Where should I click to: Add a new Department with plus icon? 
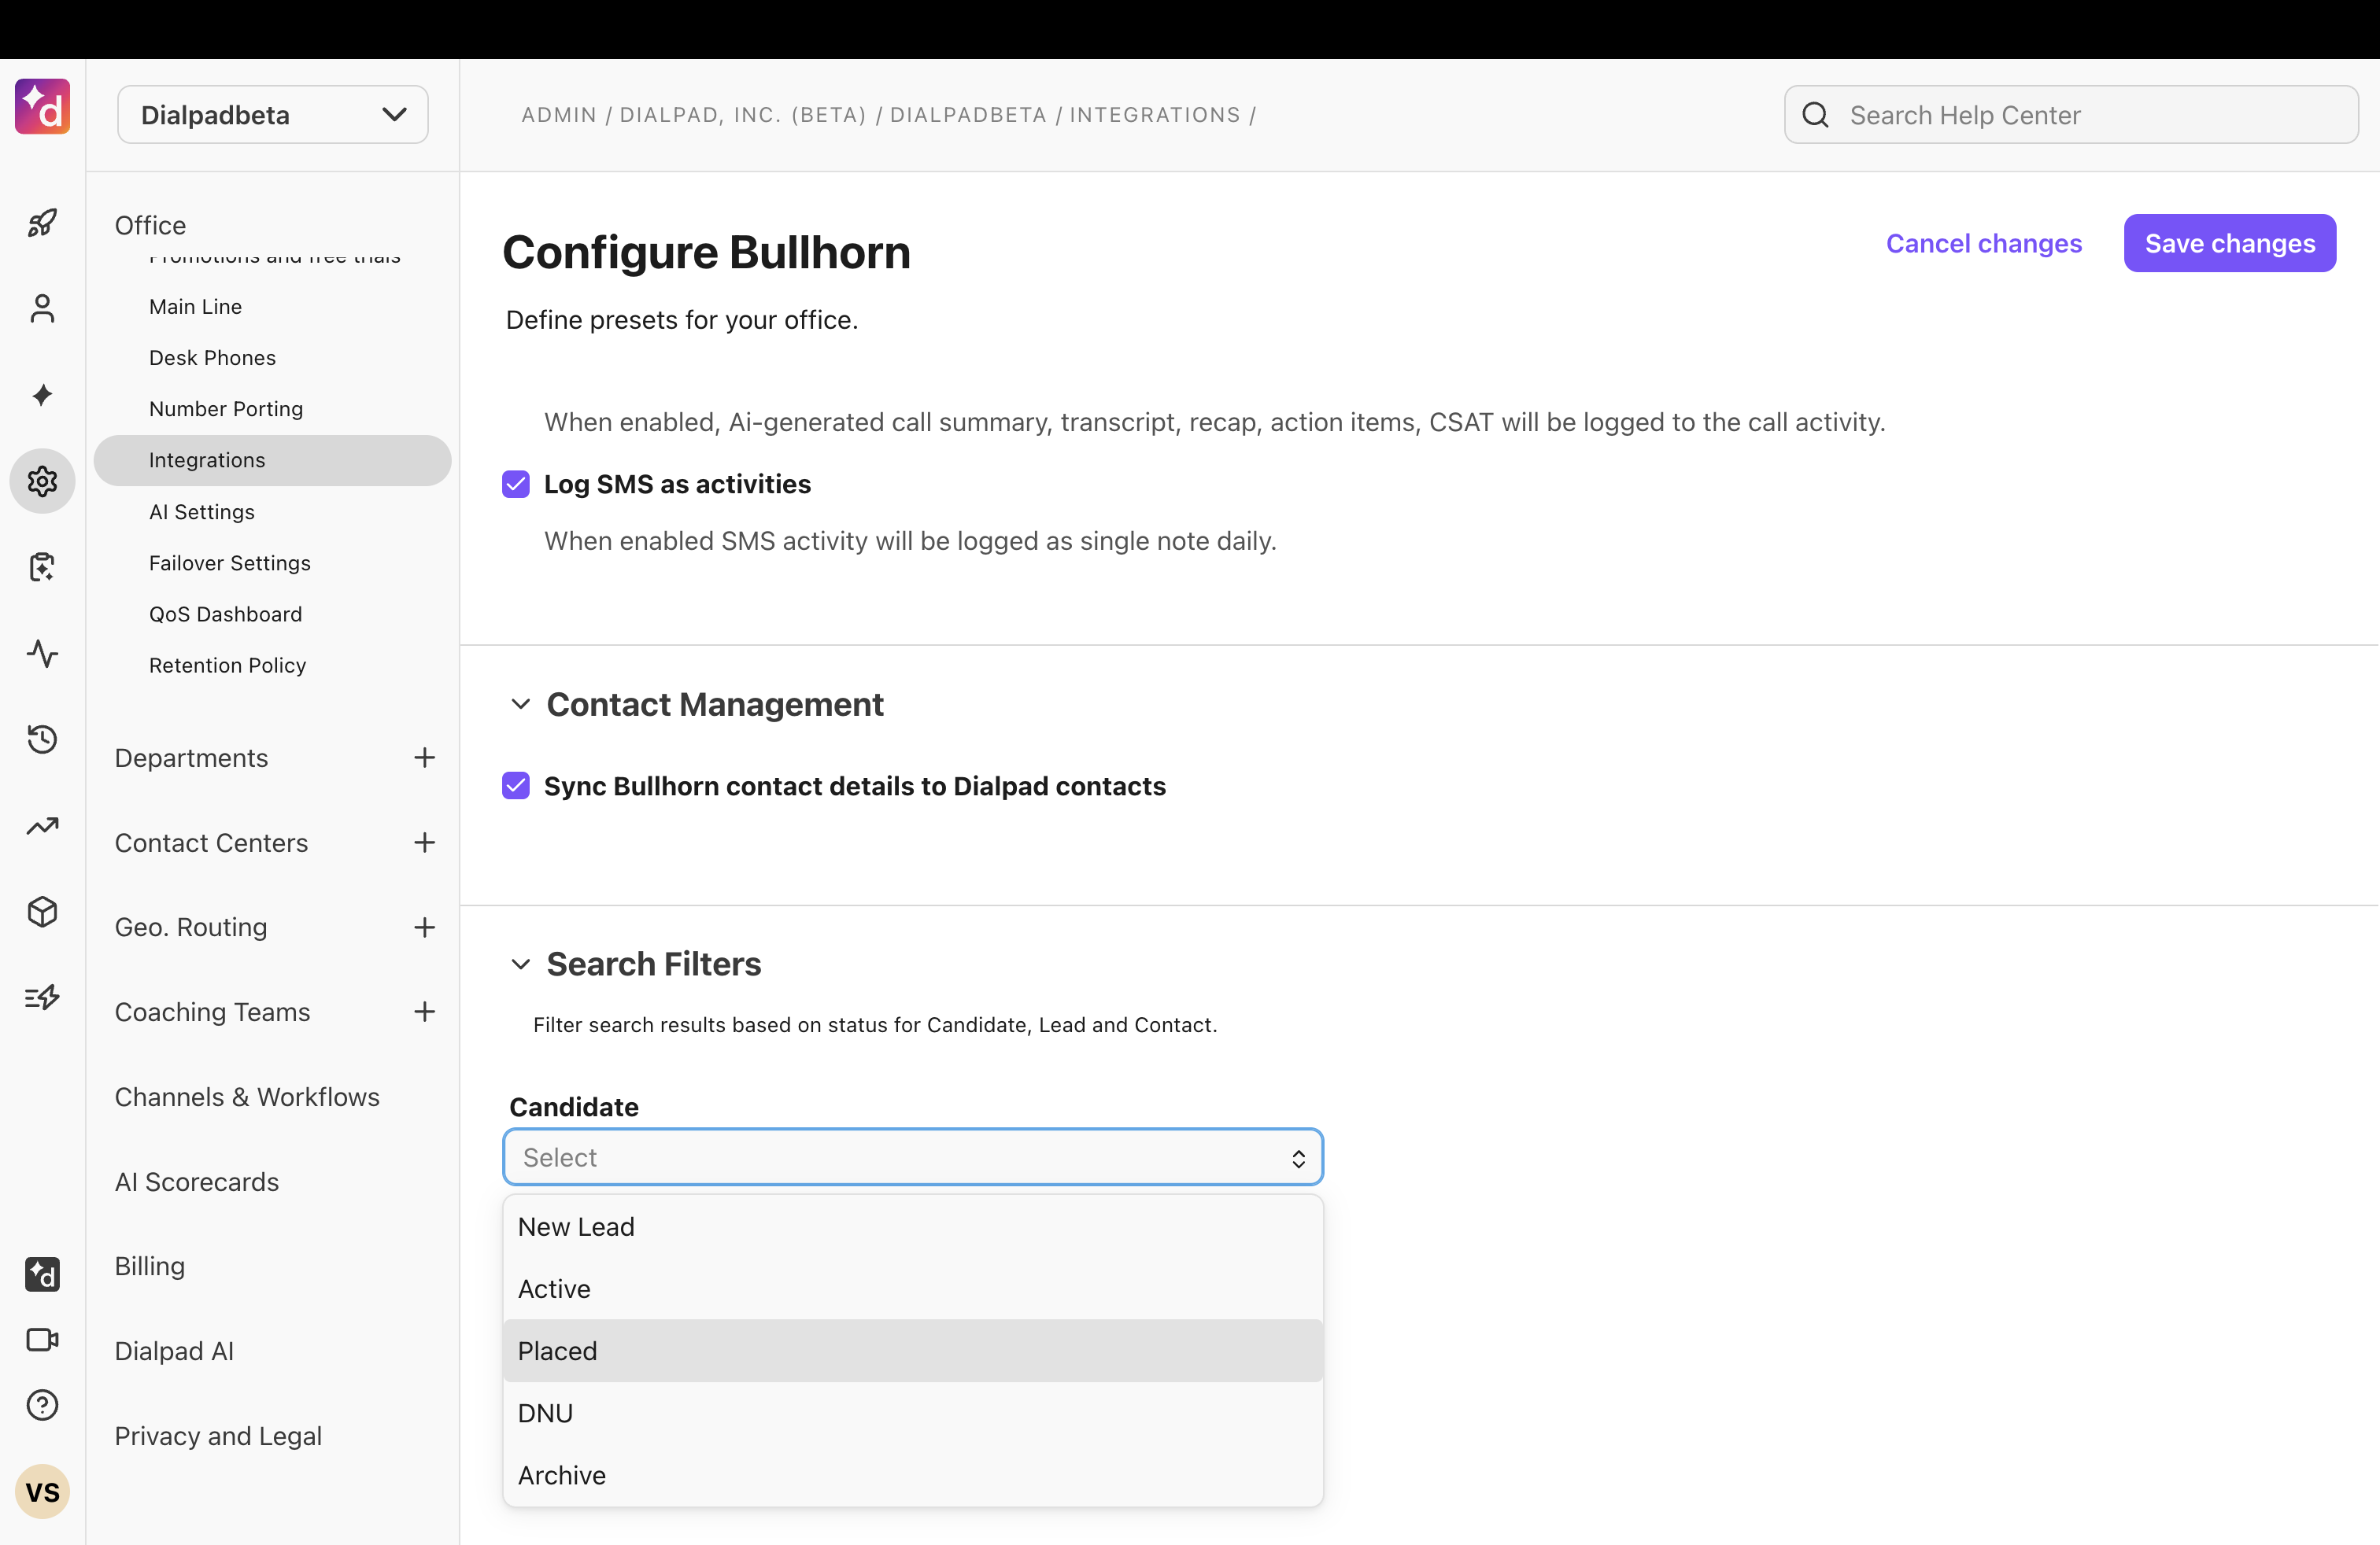pos(424,758)
